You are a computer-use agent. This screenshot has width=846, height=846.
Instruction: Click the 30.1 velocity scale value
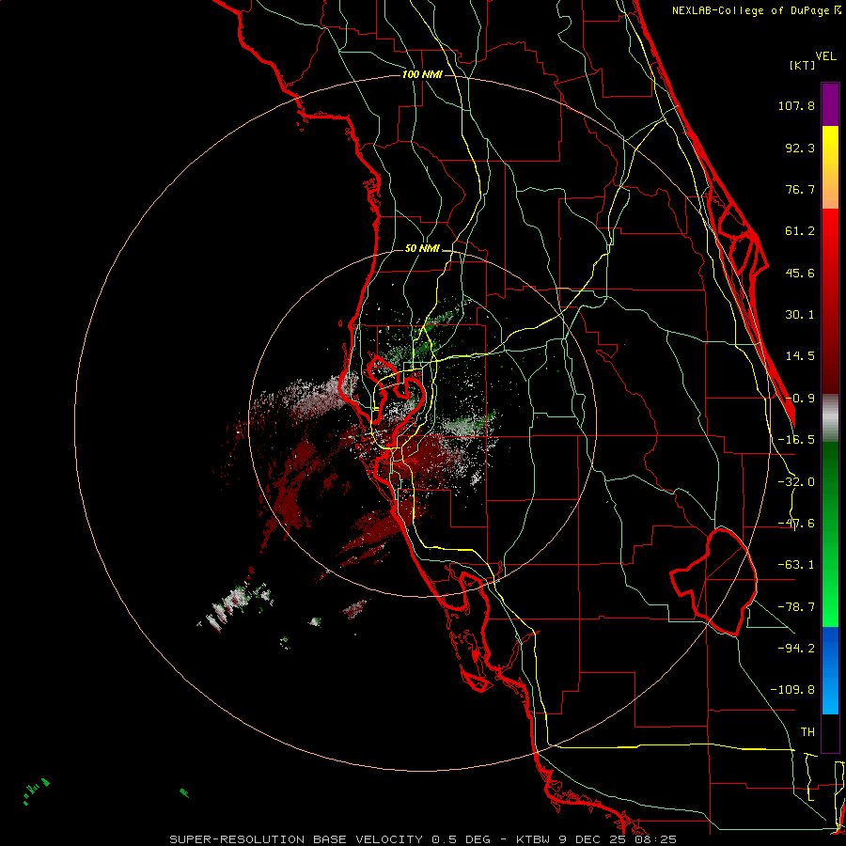click(800, 315)
